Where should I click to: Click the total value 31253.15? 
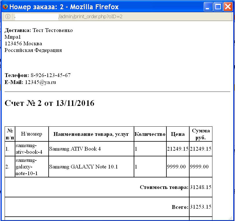[x=201, y=207]
